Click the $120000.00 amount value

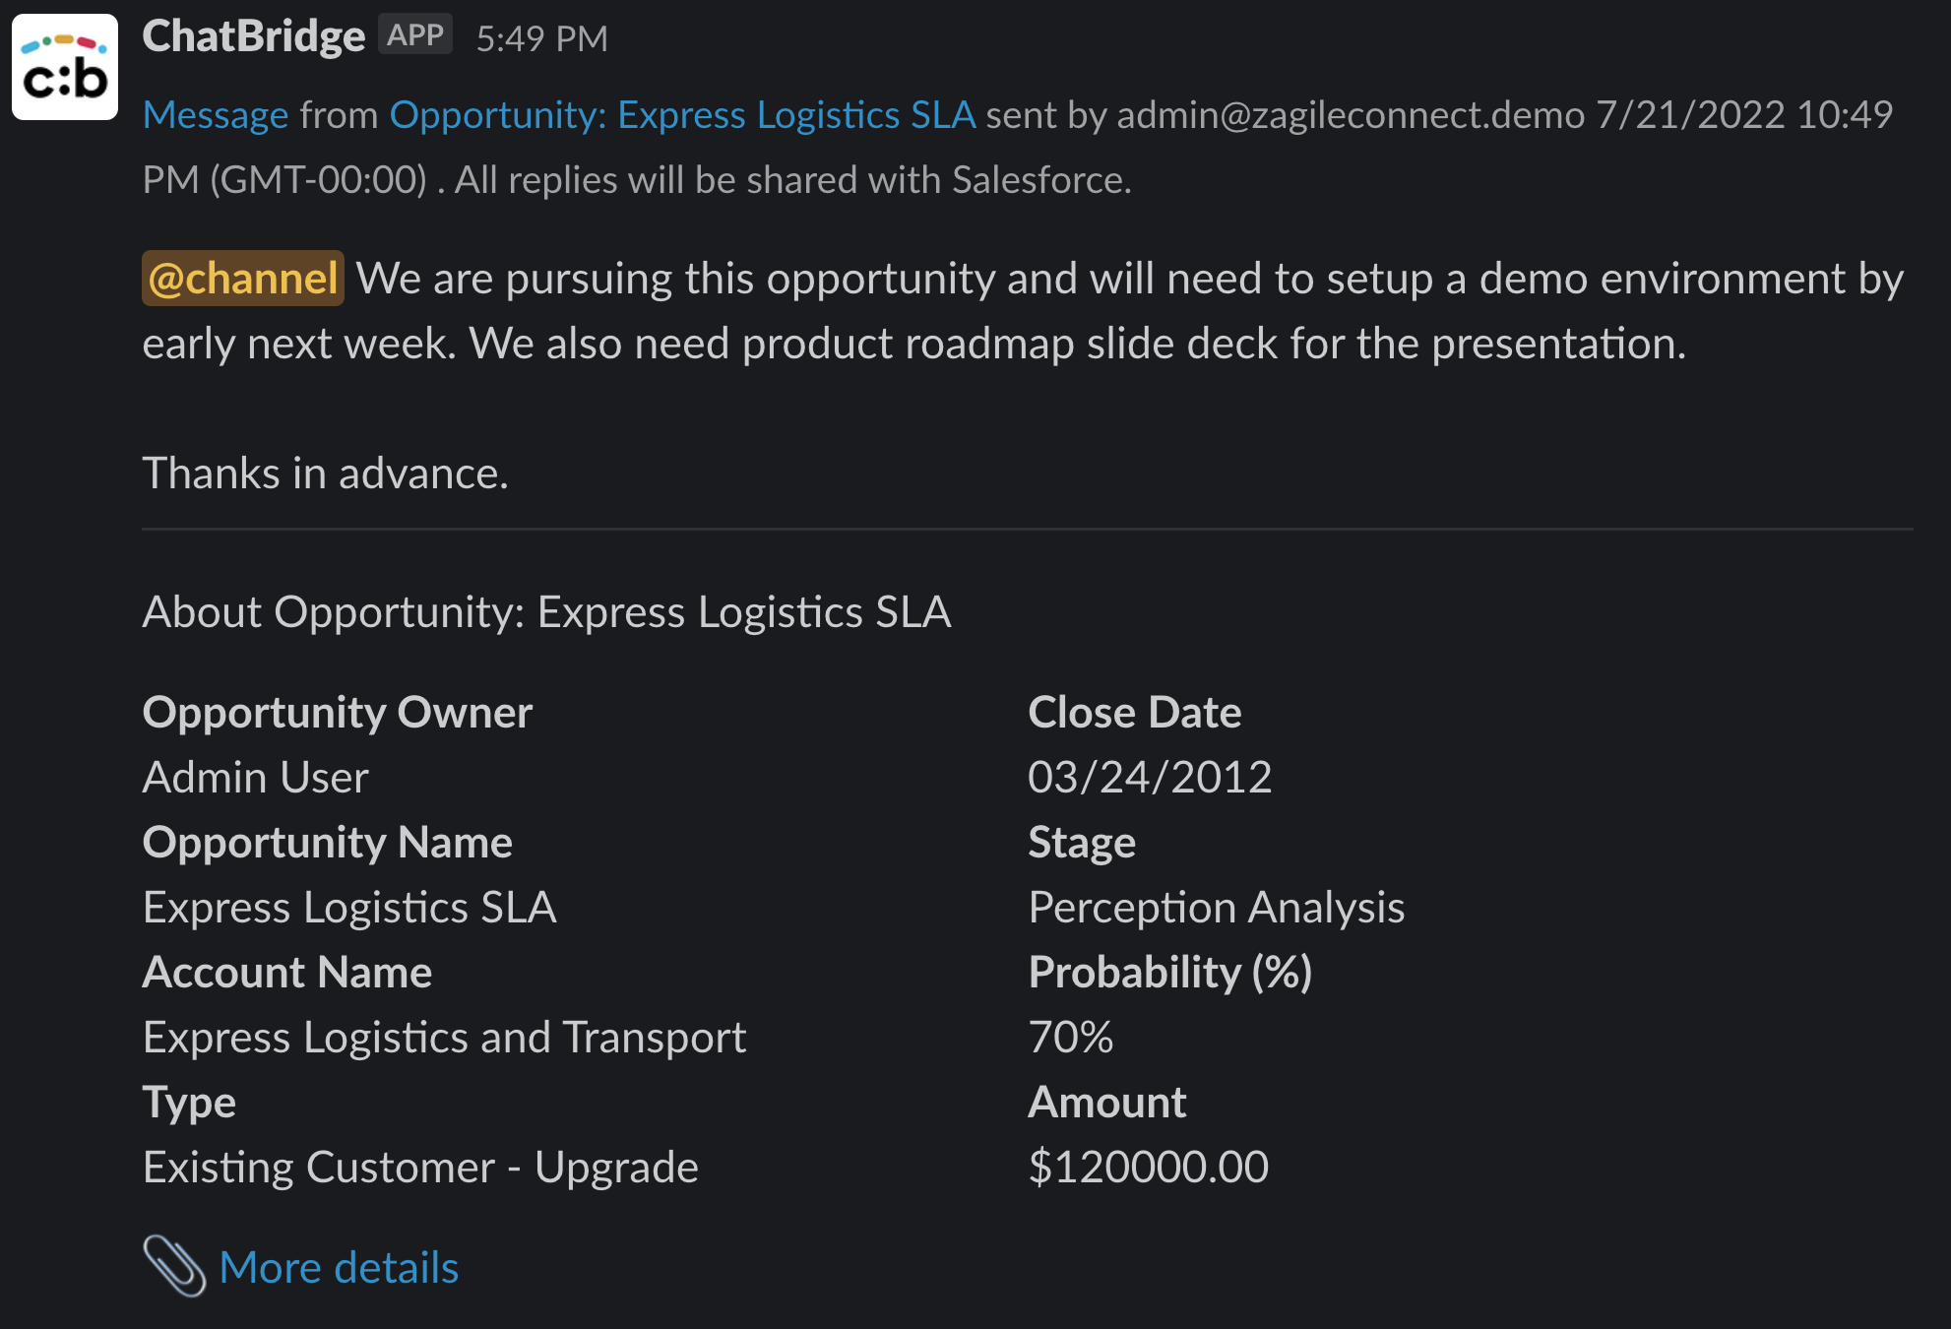1148,1168
